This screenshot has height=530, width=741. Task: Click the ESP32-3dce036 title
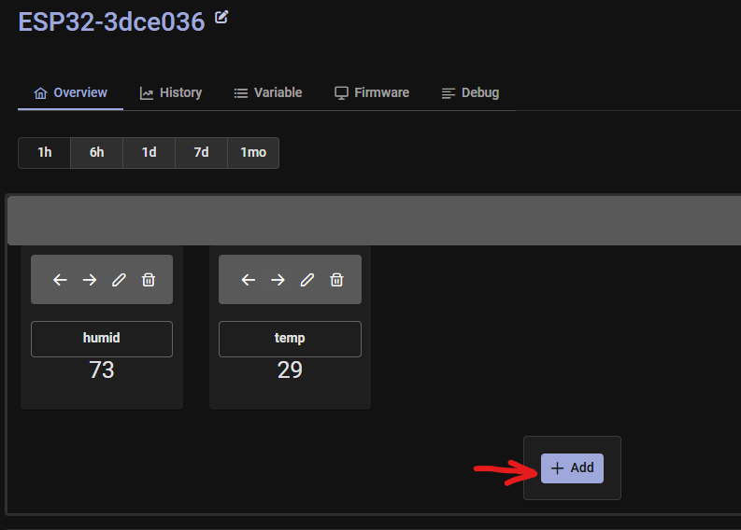[x=111, y=21]
